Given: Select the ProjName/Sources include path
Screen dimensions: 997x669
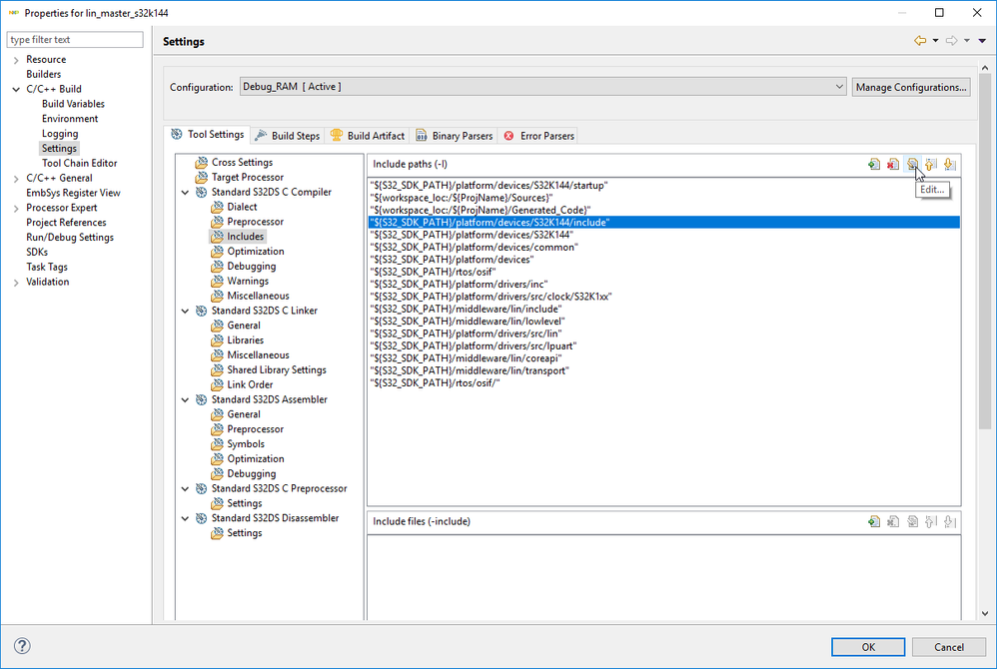Looking at the screenshot, I should point(663,198).
